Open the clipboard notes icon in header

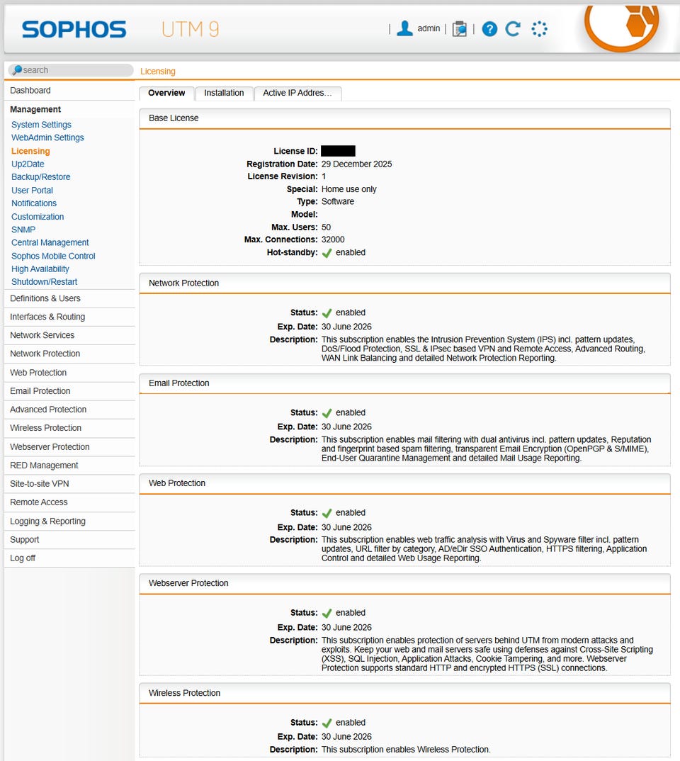459,29
